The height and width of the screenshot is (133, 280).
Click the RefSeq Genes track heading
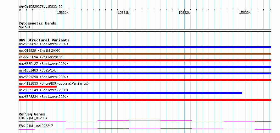tap(32, 114)
